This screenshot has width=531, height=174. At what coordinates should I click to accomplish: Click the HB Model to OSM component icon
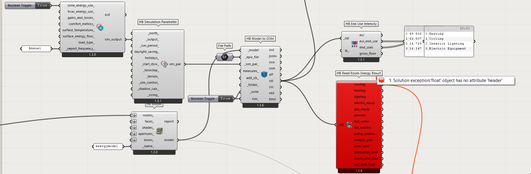tap(264, 75)
